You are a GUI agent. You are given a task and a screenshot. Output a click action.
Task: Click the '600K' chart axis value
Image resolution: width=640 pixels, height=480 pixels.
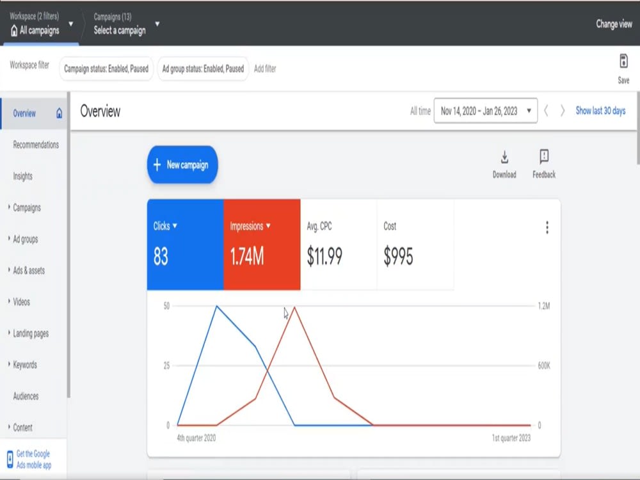click(x=544, y=365)
